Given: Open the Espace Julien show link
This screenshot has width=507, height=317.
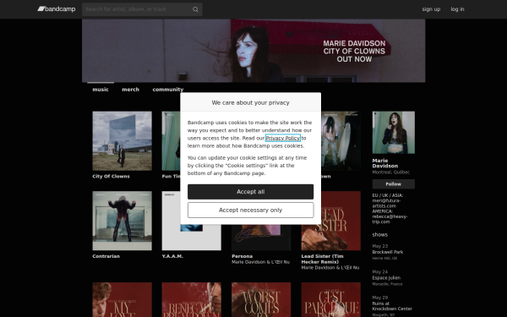Looking at the screenshot, I should click(x=386, y=278).
